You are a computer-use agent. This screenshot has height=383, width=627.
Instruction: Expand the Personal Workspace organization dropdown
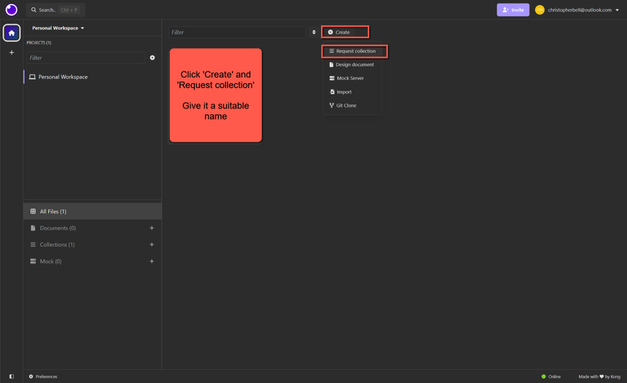(59, 28)
